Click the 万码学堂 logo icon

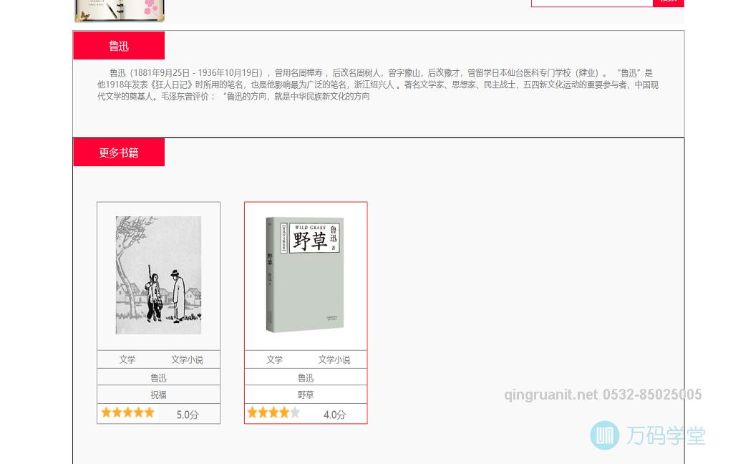point(606,435)
